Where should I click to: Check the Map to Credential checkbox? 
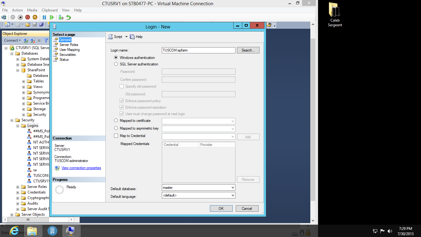(x=116, y=136)
